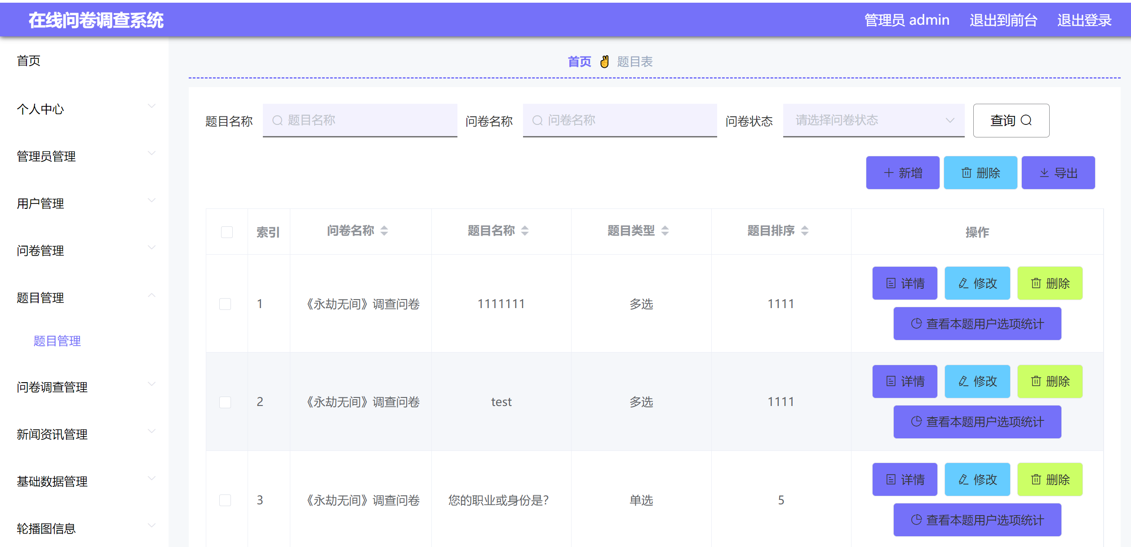Expand the 个人中心 sidebar menu

(x=40, y=109)
